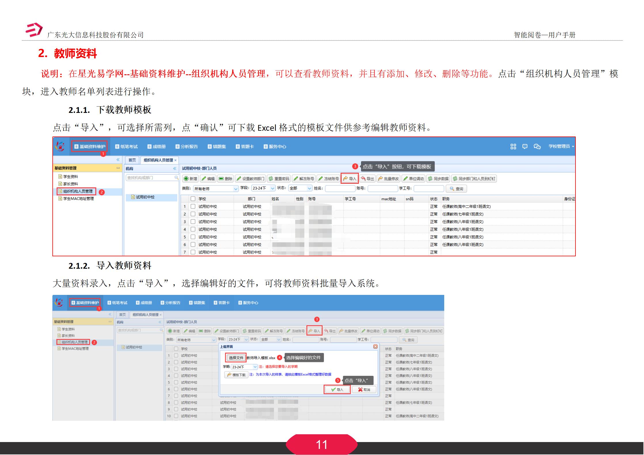Open the 纸笔考试 menu
This screenshot has height=455, width=644.
tap(128, 147)
